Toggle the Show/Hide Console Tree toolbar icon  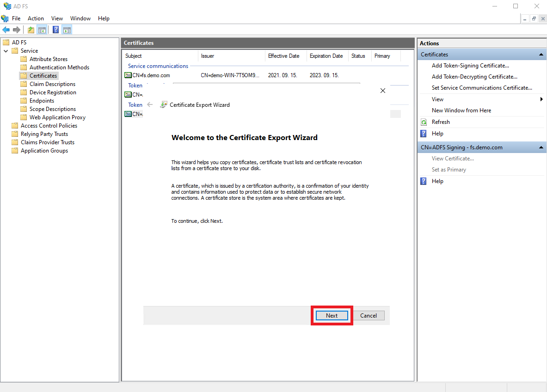tap(42, 30)
